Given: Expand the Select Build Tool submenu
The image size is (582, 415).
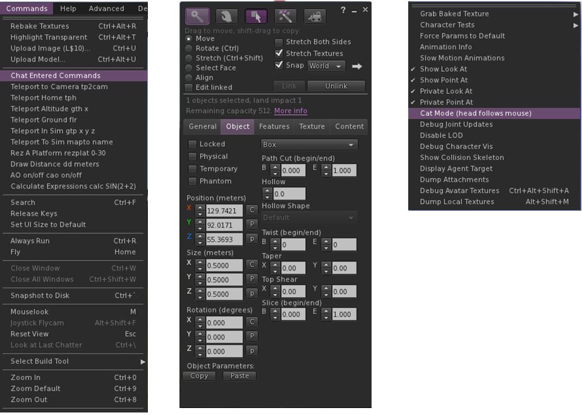Looking at the screenshot, I should pos(75,361).
